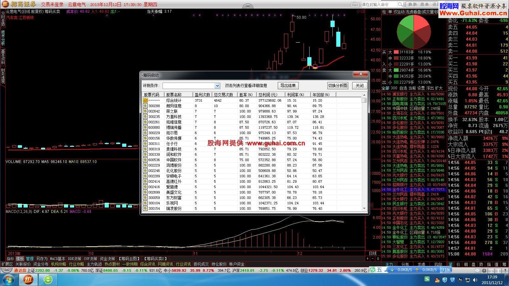Click the network connection icon in the system tray
The image size is (509, 286).
pyautogui.click(x=467, y=280)
